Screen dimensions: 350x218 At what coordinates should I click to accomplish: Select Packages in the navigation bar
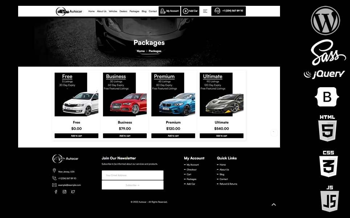point(134,11)
